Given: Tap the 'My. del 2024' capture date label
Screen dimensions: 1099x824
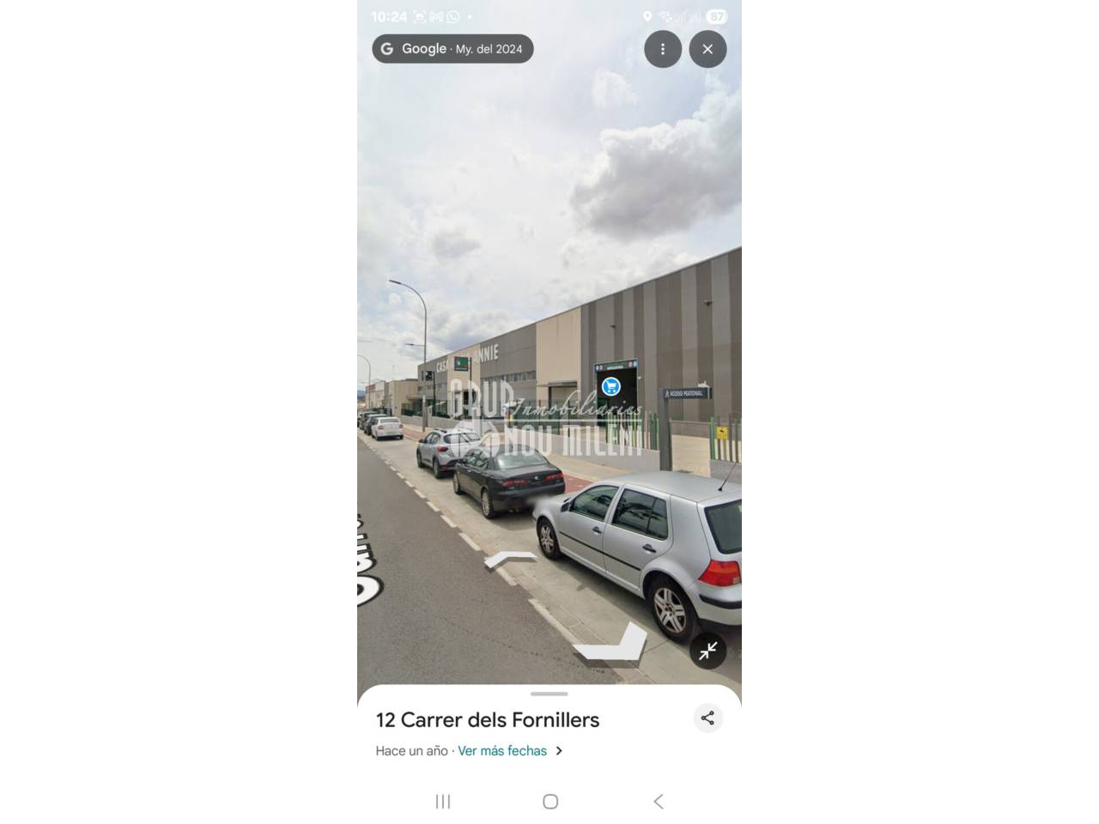Looking at the screenshot, I should coord(489,49).
